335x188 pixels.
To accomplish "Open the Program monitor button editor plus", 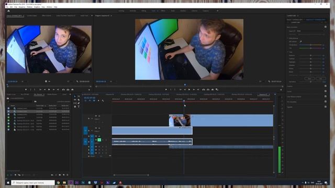I will click(x=281, y=90).
